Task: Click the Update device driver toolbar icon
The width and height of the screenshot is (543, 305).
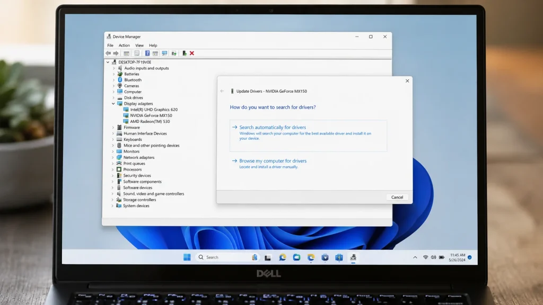Action: pos(184,53)
